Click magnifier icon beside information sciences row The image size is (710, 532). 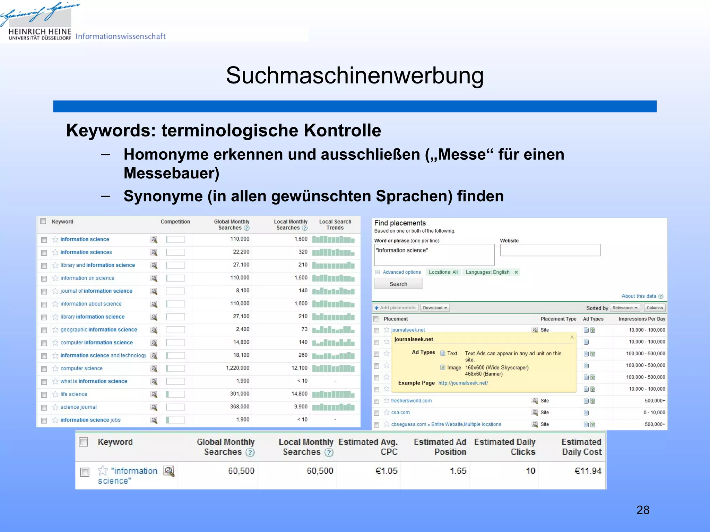point(154,252)
